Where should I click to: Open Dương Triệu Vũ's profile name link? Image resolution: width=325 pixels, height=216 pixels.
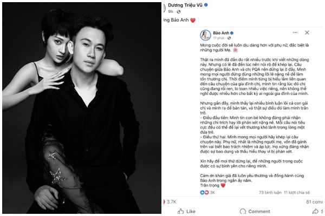[185, 5]
